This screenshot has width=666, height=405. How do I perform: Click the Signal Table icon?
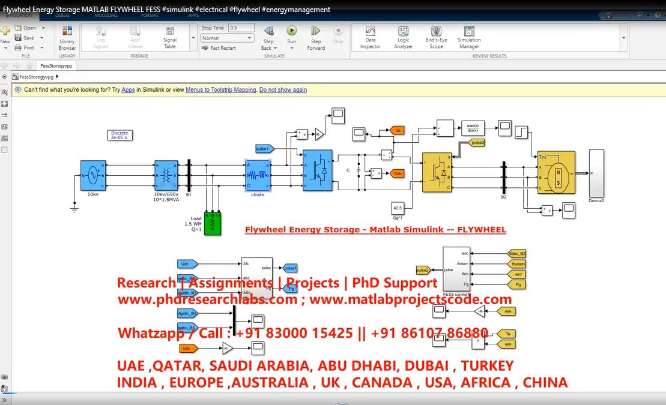coord(171,38)
